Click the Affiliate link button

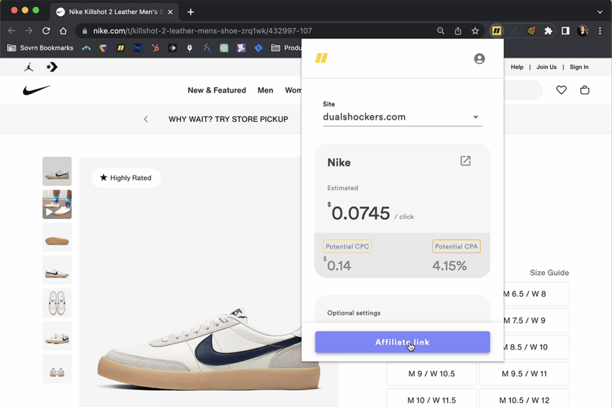coord(402,342)
